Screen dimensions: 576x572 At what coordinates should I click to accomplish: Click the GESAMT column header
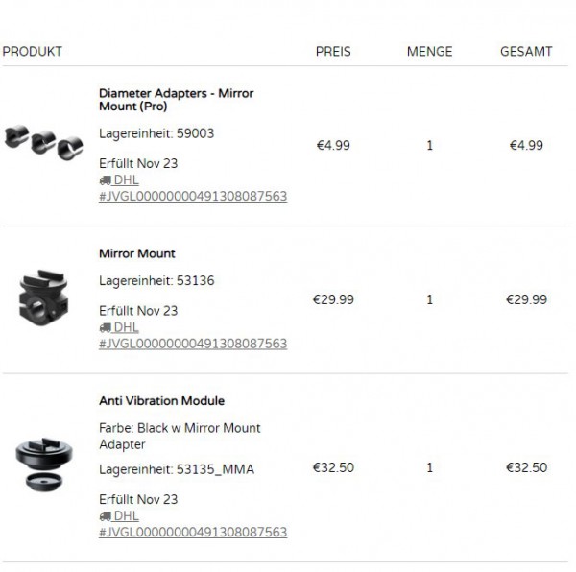click(x=526, y=52)
